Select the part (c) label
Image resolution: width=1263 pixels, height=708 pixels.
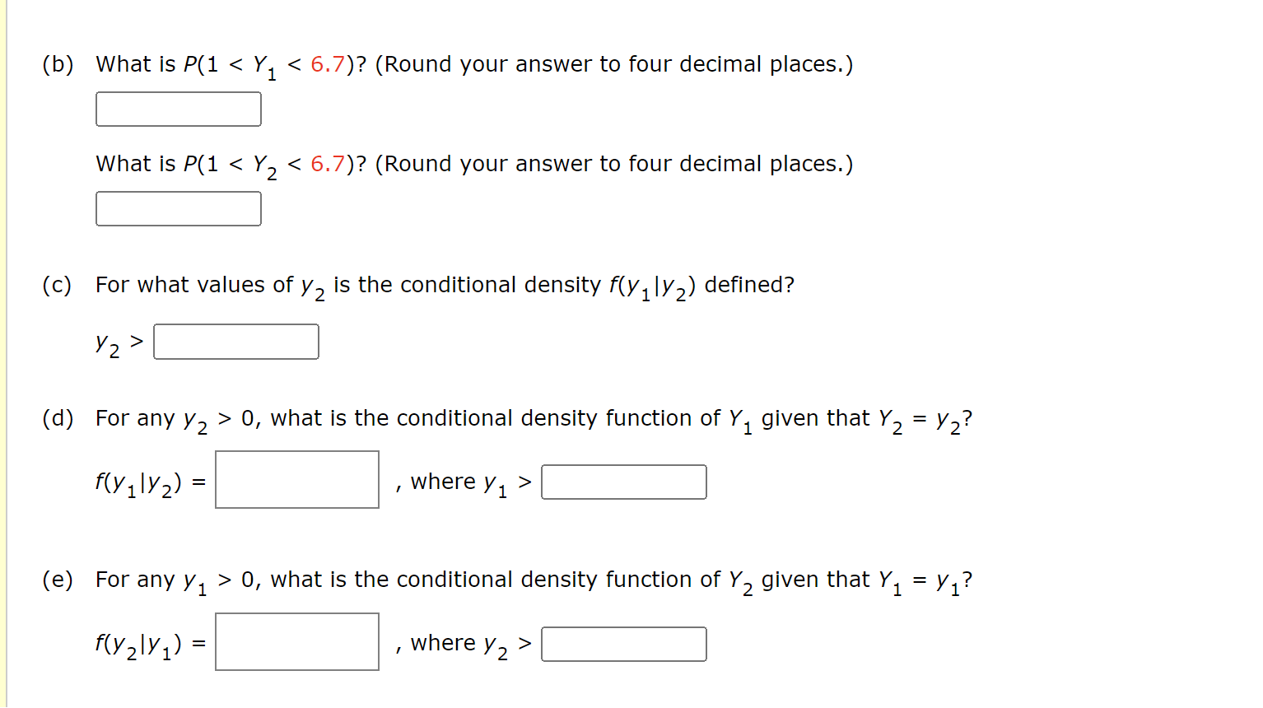coord(56,284)
